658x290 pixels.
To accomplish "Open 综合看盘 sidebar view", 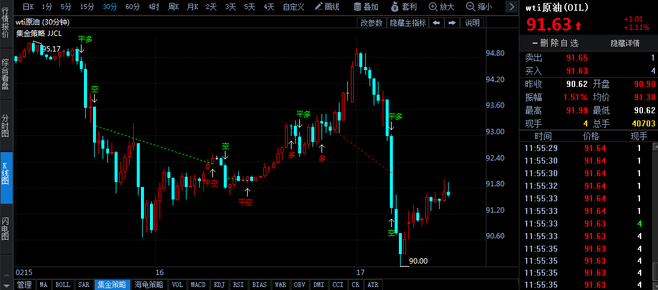I will [x=6, y=74].
